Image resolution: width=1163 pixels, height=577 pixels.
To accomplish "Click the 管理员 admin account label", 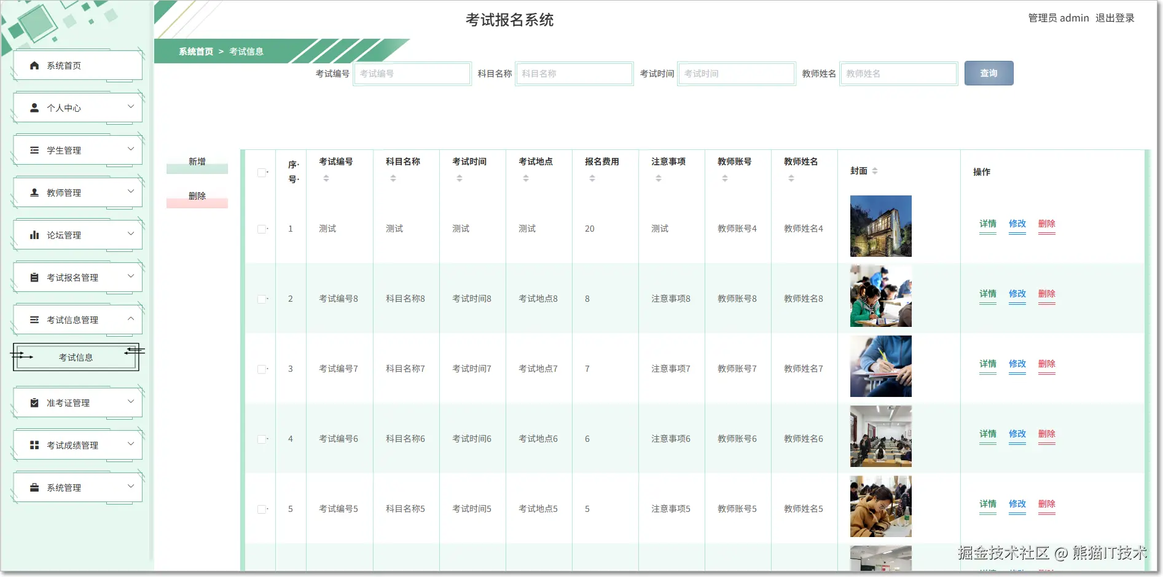I will pyautogui.click(x=1059, y=18).
